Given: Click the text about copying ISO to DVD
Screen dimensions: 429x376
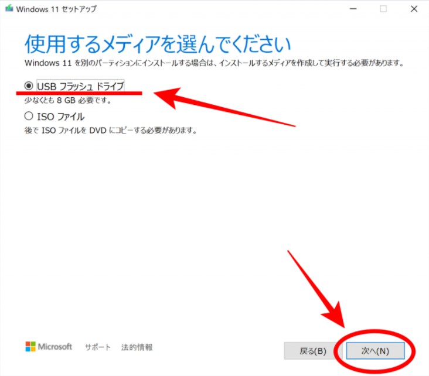Looking at the screenshot, I should (x=111, y=130).
